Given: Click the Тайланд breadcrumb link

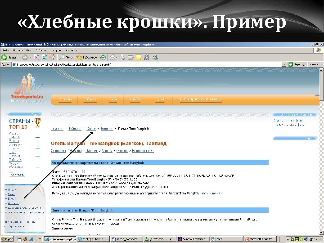Looking at the screenshot, I should pos(75,129).
